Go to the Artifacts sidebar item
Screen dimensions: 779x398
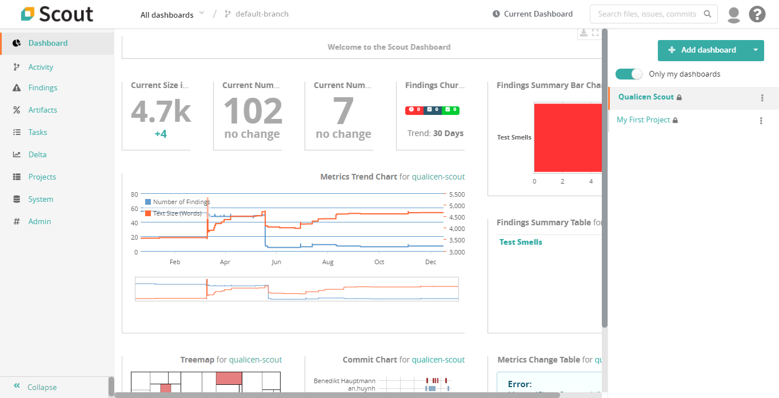pos(43,110)
